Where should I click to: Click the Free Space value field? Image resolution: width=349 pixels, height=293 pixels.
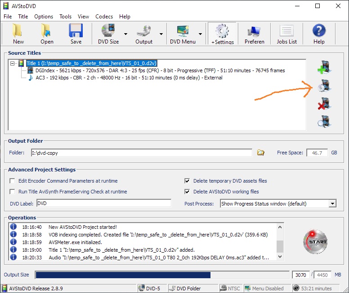(x=317, y=153)
